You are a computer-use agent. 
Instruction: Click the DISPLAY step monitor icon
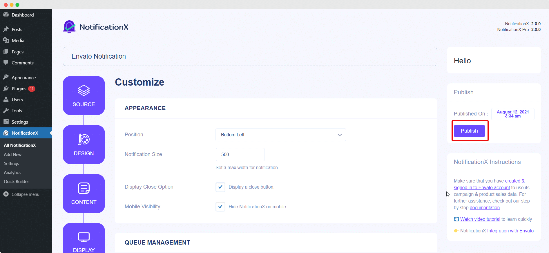pyautogui.click(x=84, y=237)
